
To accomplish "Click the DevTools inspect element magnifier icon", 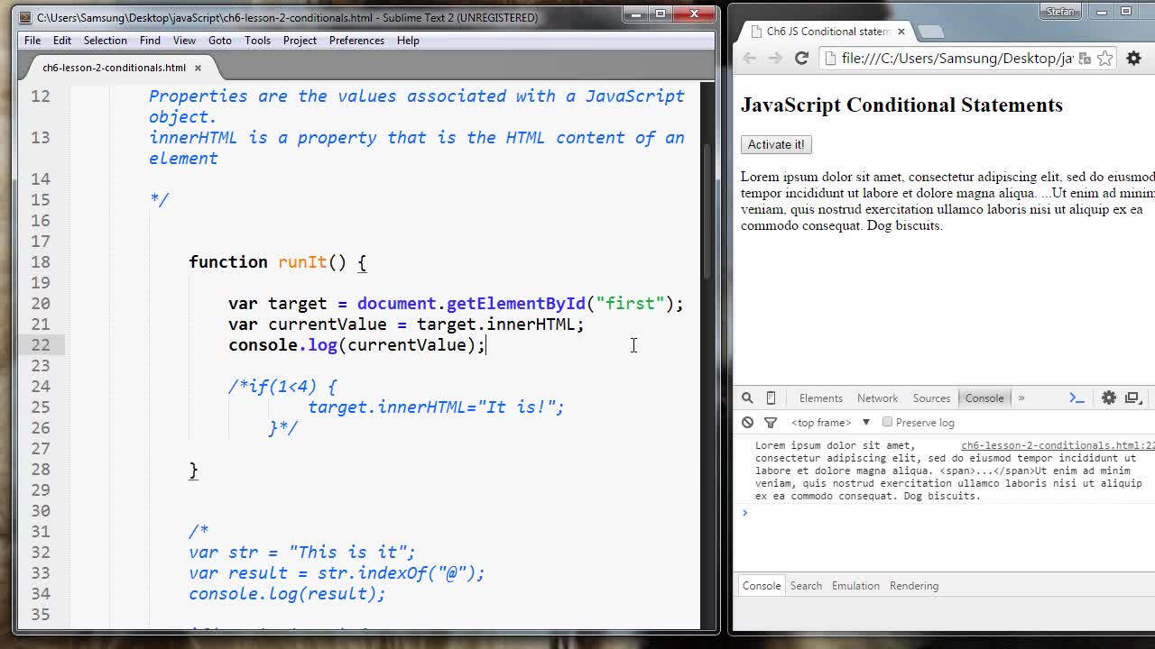I will 747,398.
